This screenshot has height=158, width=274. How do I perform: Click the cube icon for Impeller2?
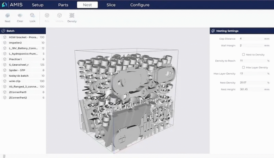pyautogui.click(x=5, y=43)
